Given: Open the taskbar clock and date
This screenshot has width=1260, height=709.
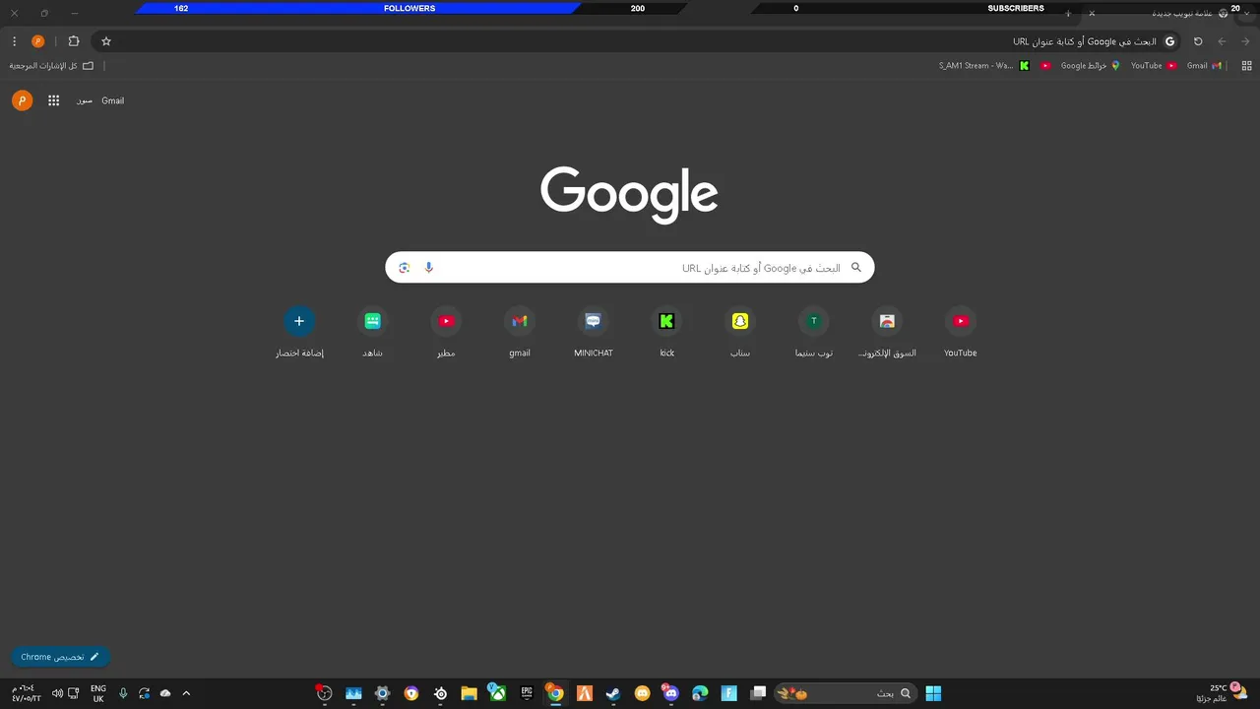Looking at the screenshot, I should (x=26, y=693).
